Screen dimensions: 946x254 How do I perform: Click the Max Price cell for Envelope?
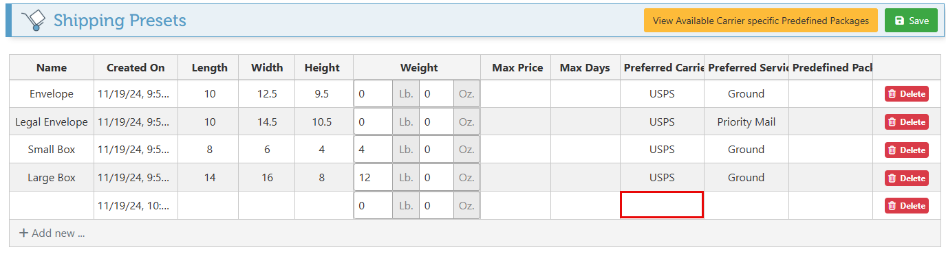516,94
